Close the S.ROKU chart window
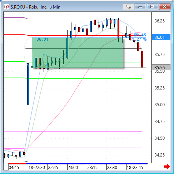 point(165,7)
